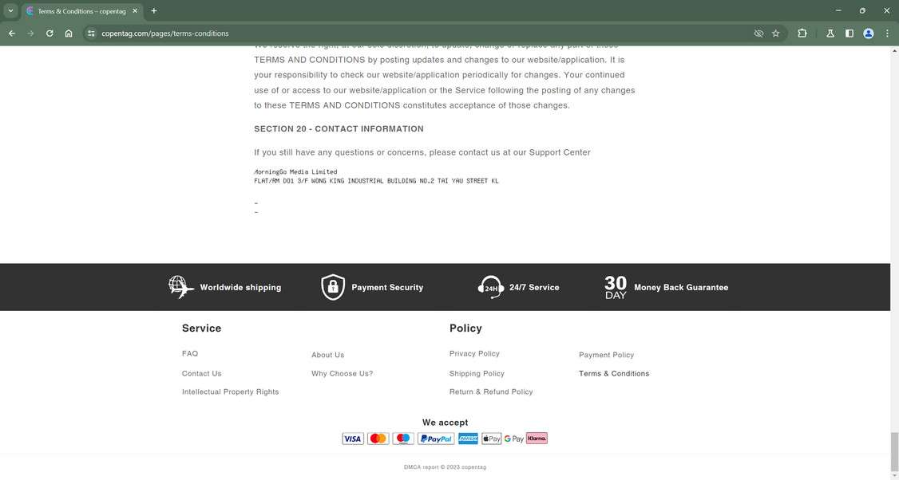Click the Worldwide shipping globe icon

click(180, 287)
